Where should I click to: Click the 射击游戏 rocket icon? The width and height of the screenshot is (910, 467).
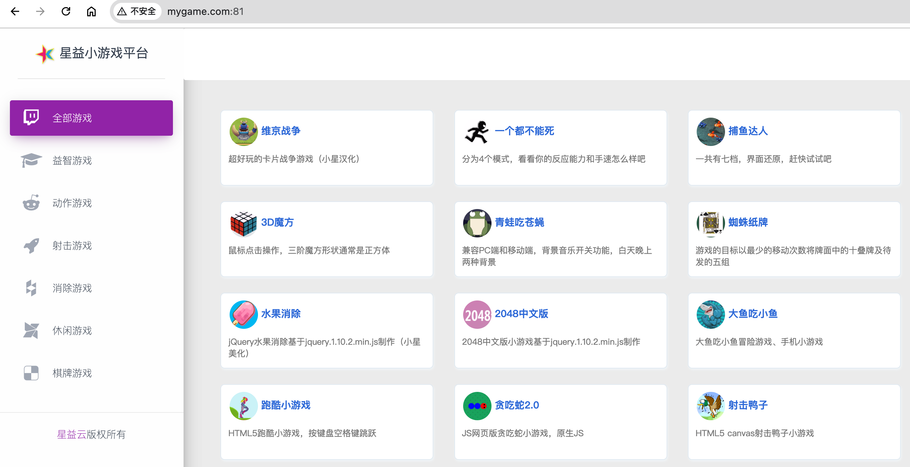point(31,245)
